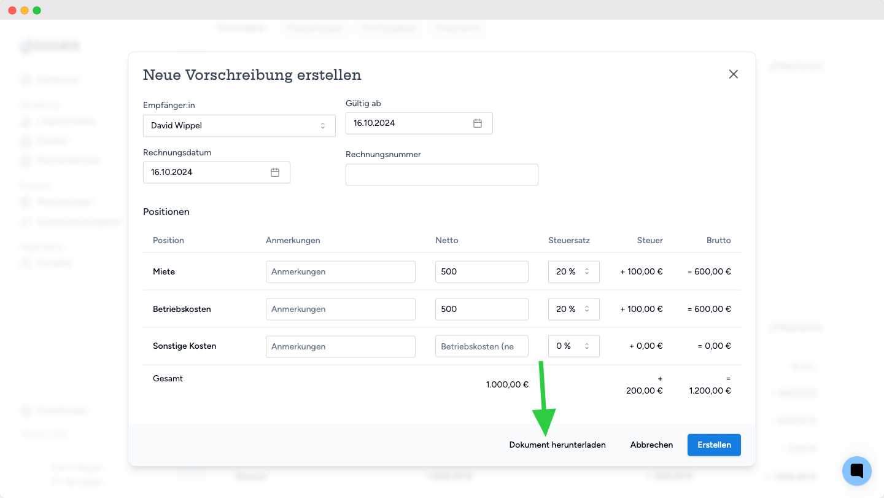
Task: Edit the Betriebskosten Netto amount field
Action: click(x=481, y=309)
